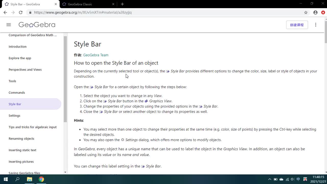This screenshot has height=184, width=327.
Task: Click the Hints: label
Action: [x=79, y=120]
